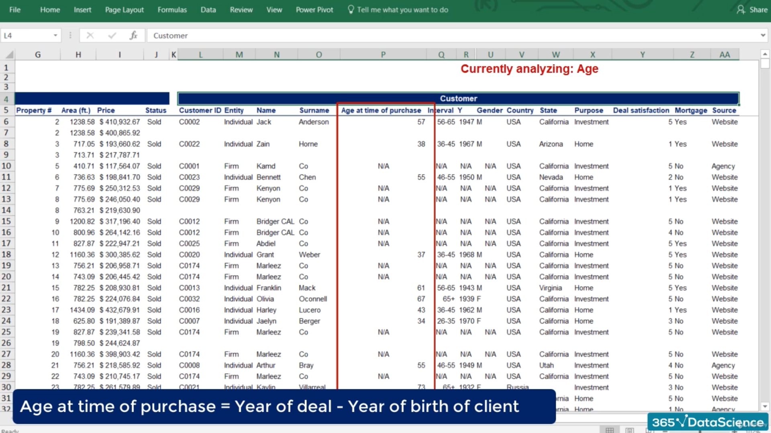Click the Share button
Viewport: 771px width, 433px height.
tap(758, 10)
